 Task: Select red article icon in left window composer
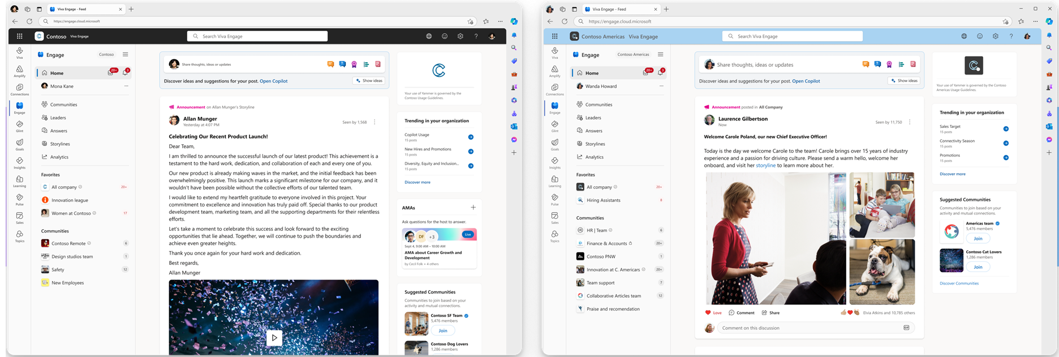tap(378, 64)
